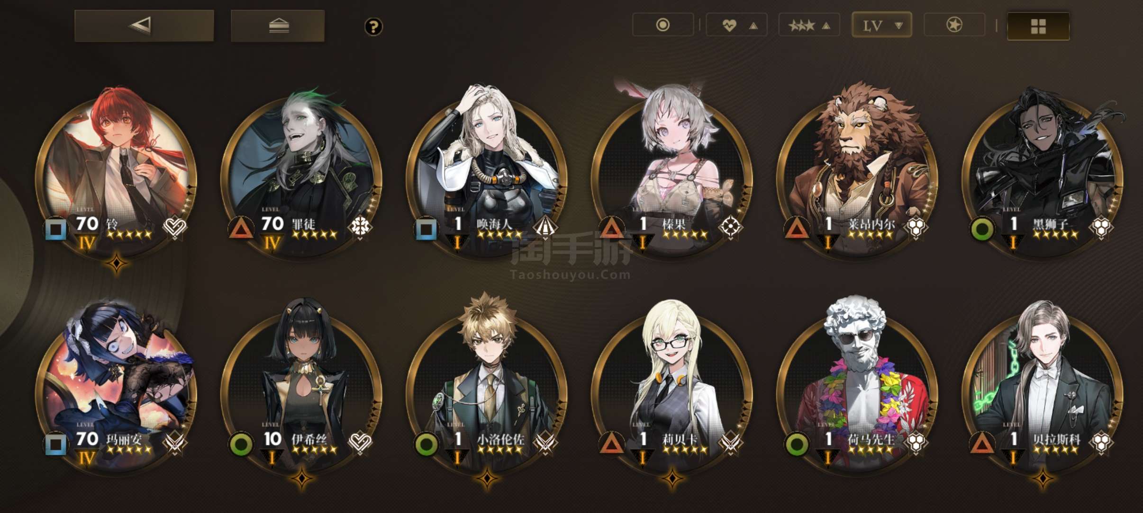Click green circle element icon beside 黑狮子
This screenshot has height=513, width=1143.
click(982, 230)
